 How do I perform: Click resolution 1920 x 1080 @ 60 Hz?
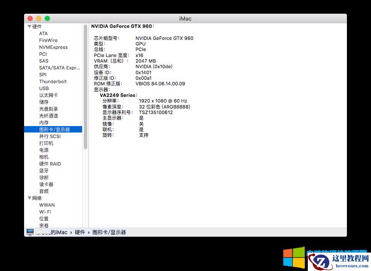(x=163, y=101)
